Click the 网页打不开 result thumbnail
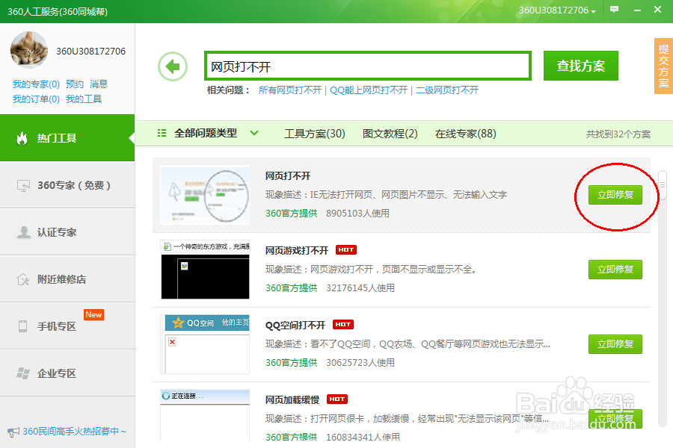This screenshot has height=448, width=673. [x=205, y=195]
